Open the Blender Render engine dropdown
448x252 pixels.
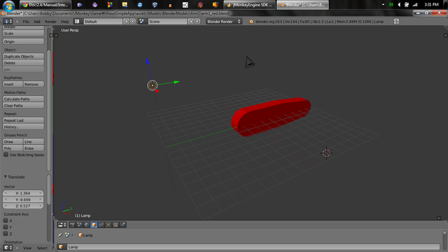click(x=224, y=21)
